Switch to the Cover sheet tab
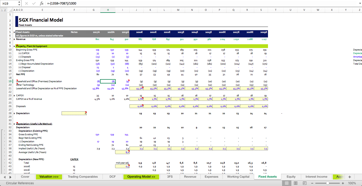The height and width of the screenshot is (186, 362). pyautogui.click(x=25, y=177)
